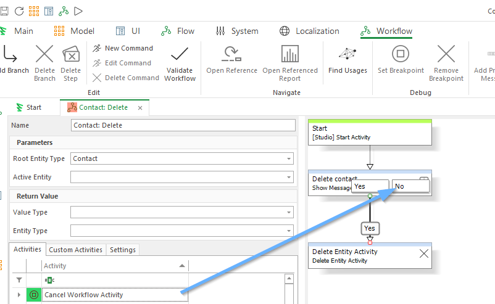Click the activities list scroll up arrow
The width and height of the screenshot is (495, 304).
tap(289, 279)
